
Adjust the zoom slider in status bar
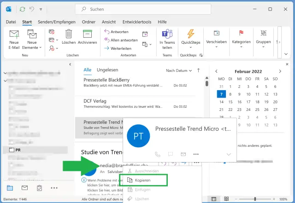pos(255,199)
